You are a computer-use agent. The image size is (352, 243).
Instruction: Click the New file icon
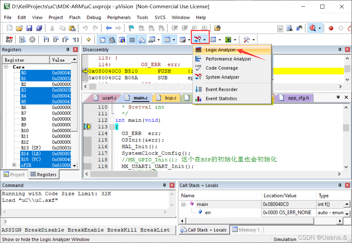pyautogui.click(x=10, y=28)
